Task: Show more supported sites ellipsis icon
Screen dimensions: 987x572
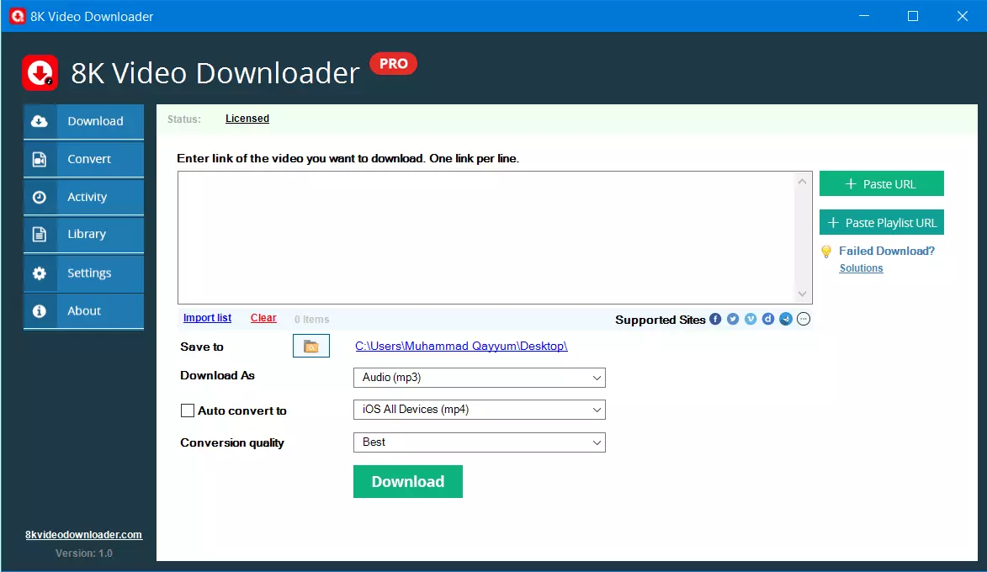Action: (x=804, y=319)
